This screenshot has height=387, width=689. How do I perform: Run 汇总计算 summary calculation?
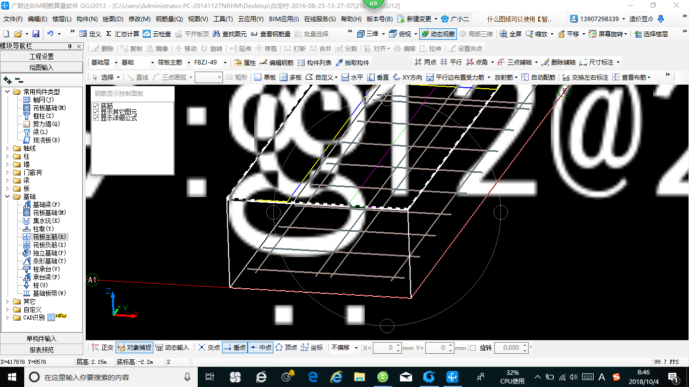click(123, 34)
